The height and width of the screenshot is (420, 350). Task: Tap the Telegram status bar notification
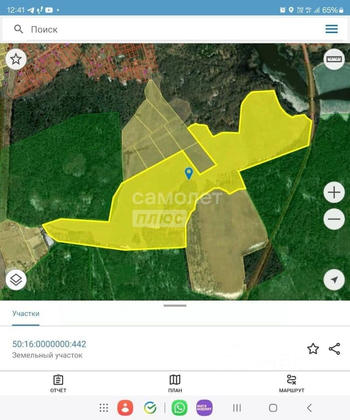tap(31, 10)
